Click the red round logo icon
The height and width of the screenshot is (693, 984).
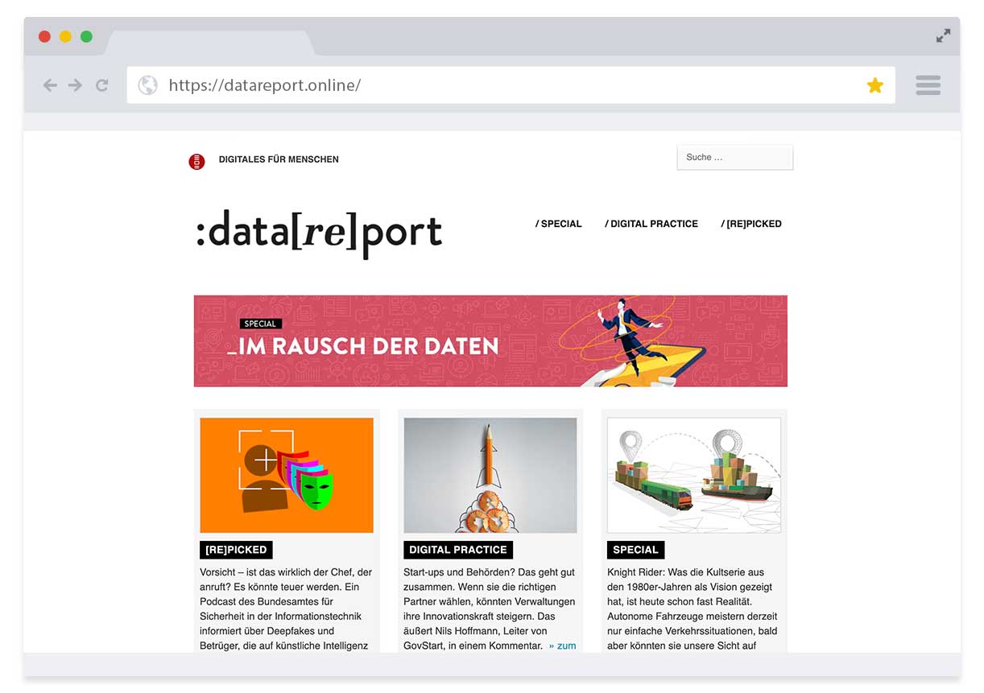(x=196, y=162)
